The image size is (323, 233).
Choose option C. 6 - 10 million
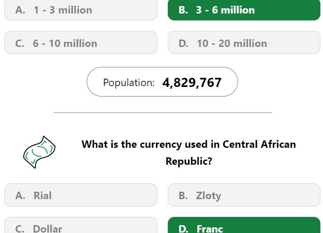click(81, 43)
